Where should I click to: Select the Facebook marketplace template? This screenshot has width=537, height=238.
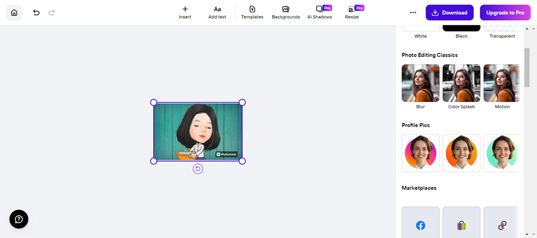pos(421,222)
